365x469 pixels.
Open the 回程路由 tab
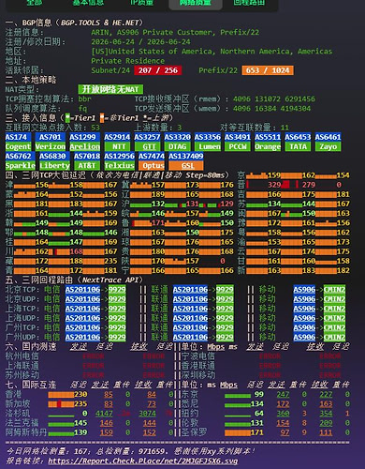coord(249,3)
